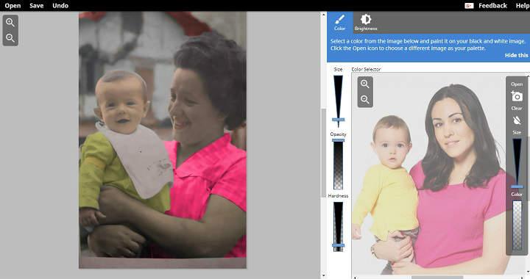Screen dimensions: 530x279
Task: Open a new image from top menu
Action: pos(13,6)
